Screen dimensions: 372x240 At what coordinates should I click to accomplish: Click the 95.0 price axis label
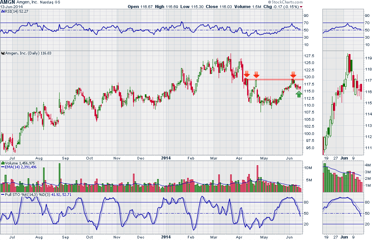310,148
